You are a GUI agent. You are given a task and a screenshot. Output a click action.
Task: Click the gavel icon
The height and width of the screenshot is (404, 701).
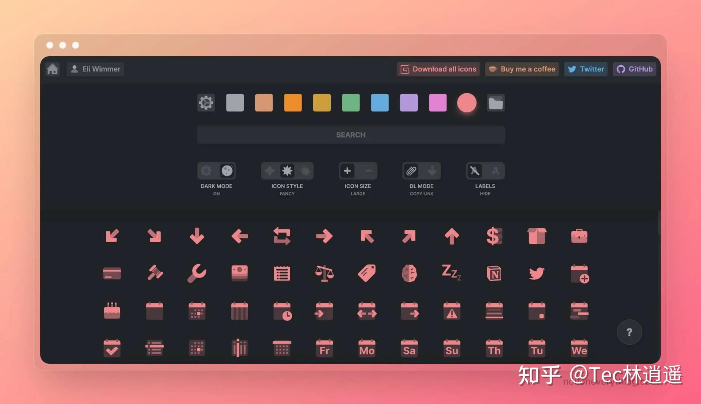pyautogui.click(x=154, y=273)
